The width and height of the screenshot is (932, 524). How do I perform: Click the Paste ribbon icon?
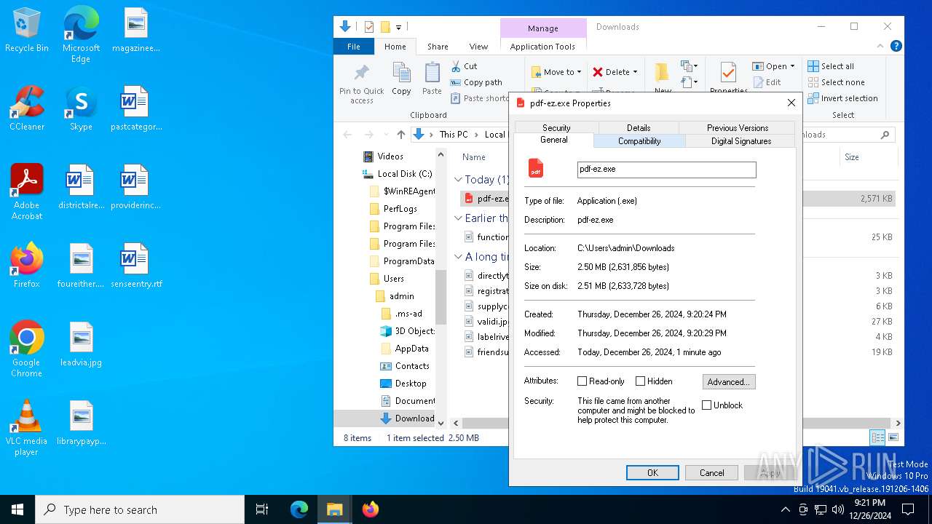tap(432, 79)
